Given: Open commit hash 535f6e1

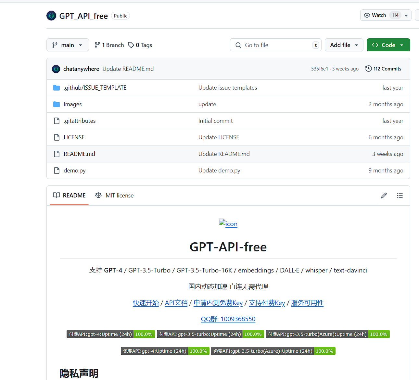Looking at the screenshot, I should click(320, 69).
